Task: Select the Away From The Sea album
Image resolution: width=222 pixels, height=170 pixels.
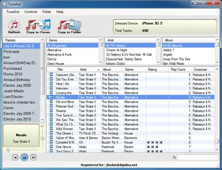Action: tap(189, 59)
